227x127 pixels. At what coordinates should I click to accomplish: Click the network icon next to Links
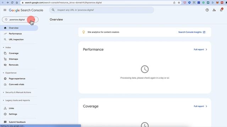tap(5, 108)
